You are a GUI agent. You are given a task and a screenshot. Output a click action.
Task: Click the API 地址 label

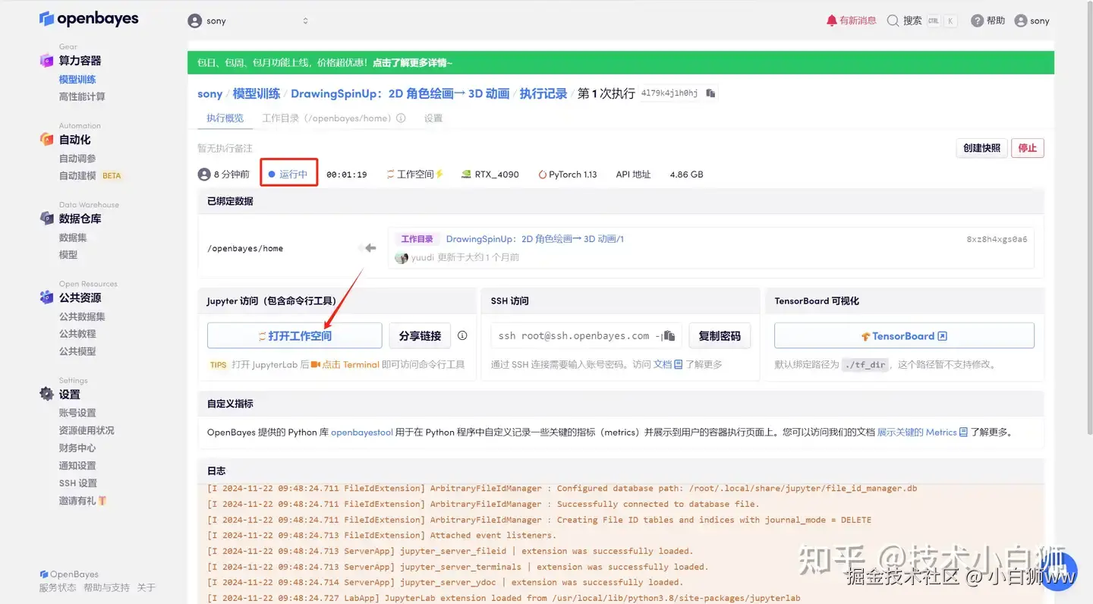point(633,174)
